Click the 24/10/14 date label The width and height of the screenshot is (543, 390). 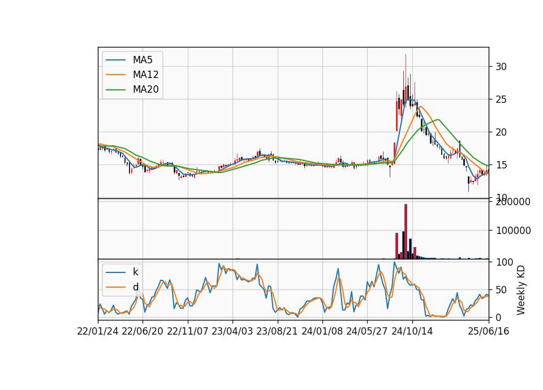point(412,331)
